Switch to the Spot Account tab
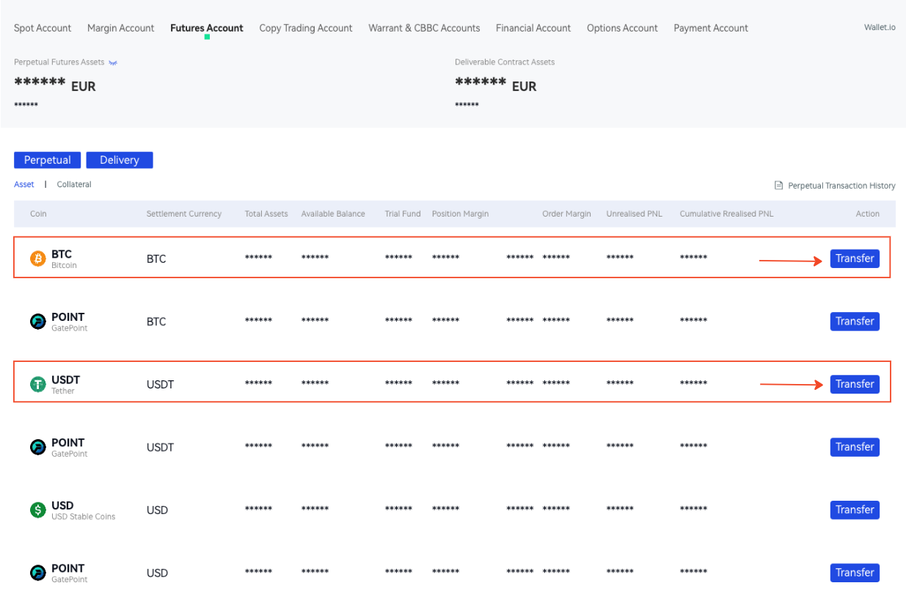906x594 pixels. coord(43,28)
